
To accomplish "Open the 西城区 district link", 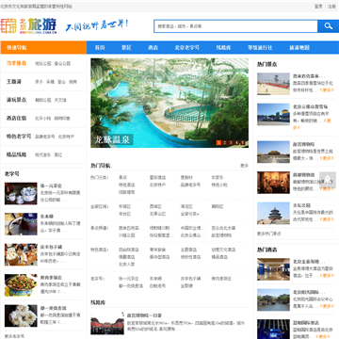I will click(155, 206).
